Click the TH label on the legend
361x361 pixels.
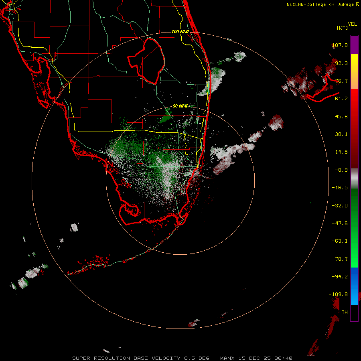[345, 312]
